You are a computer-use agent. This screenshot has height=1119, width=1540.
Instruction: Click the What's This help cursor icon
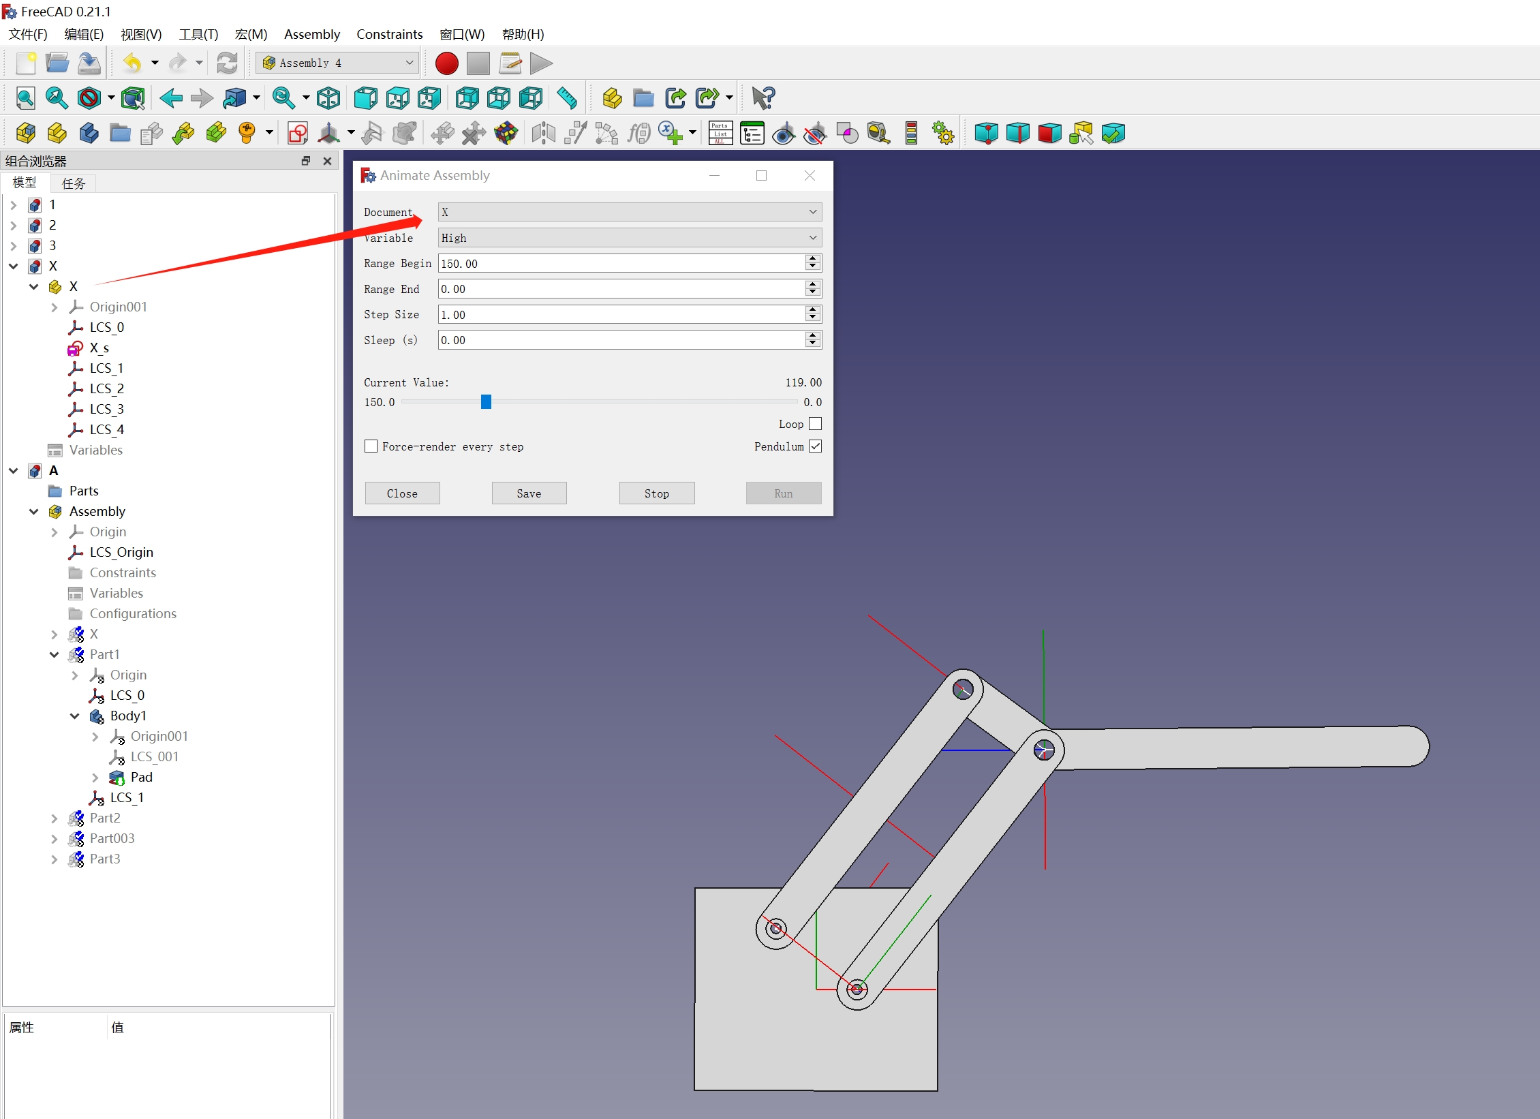[763, 98]
